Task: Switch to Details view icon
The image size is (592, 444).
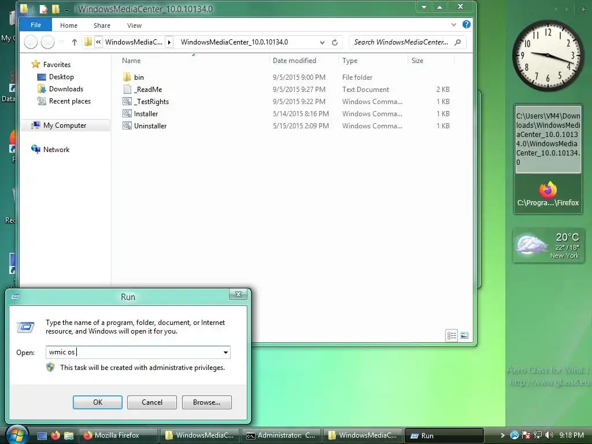Action: (452, 335)
